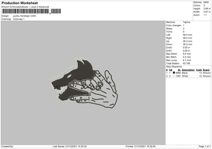
Task: Click the white thread color swatch
Action: 174,76
